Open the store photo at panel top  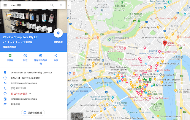pyautogui.click(x=33, y=21)
